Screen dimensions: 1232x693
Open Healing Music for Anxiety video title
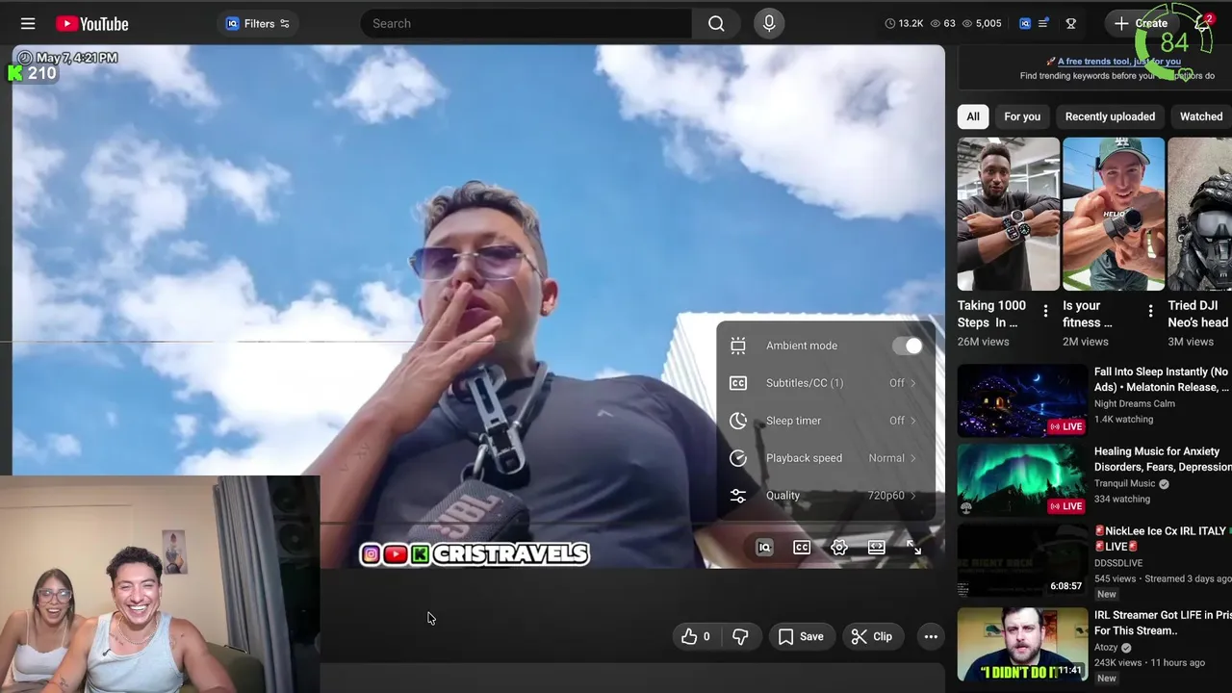[1163, 459]
